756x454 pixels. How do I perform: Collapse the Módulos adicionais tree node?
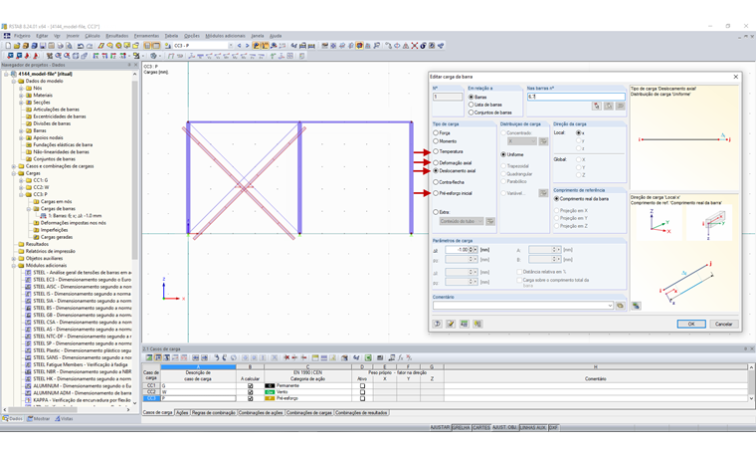tap(14, 266)
